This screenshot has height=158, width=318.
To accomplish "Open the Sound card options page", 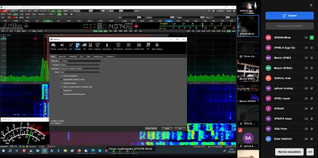I will pos(62,46).
